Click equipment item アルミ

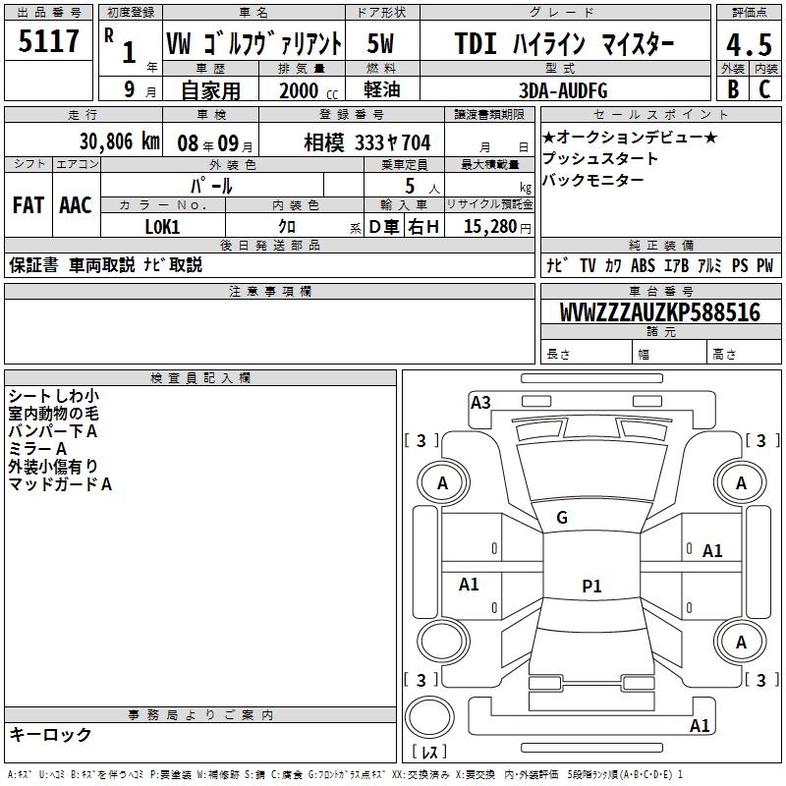(x=709, y=265)
